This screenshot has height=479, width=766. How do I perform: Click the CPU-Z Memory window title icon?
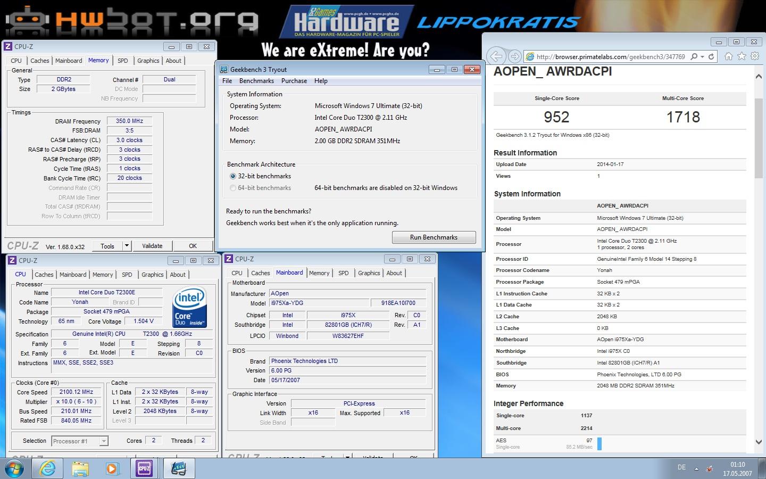tap(8, 46)
